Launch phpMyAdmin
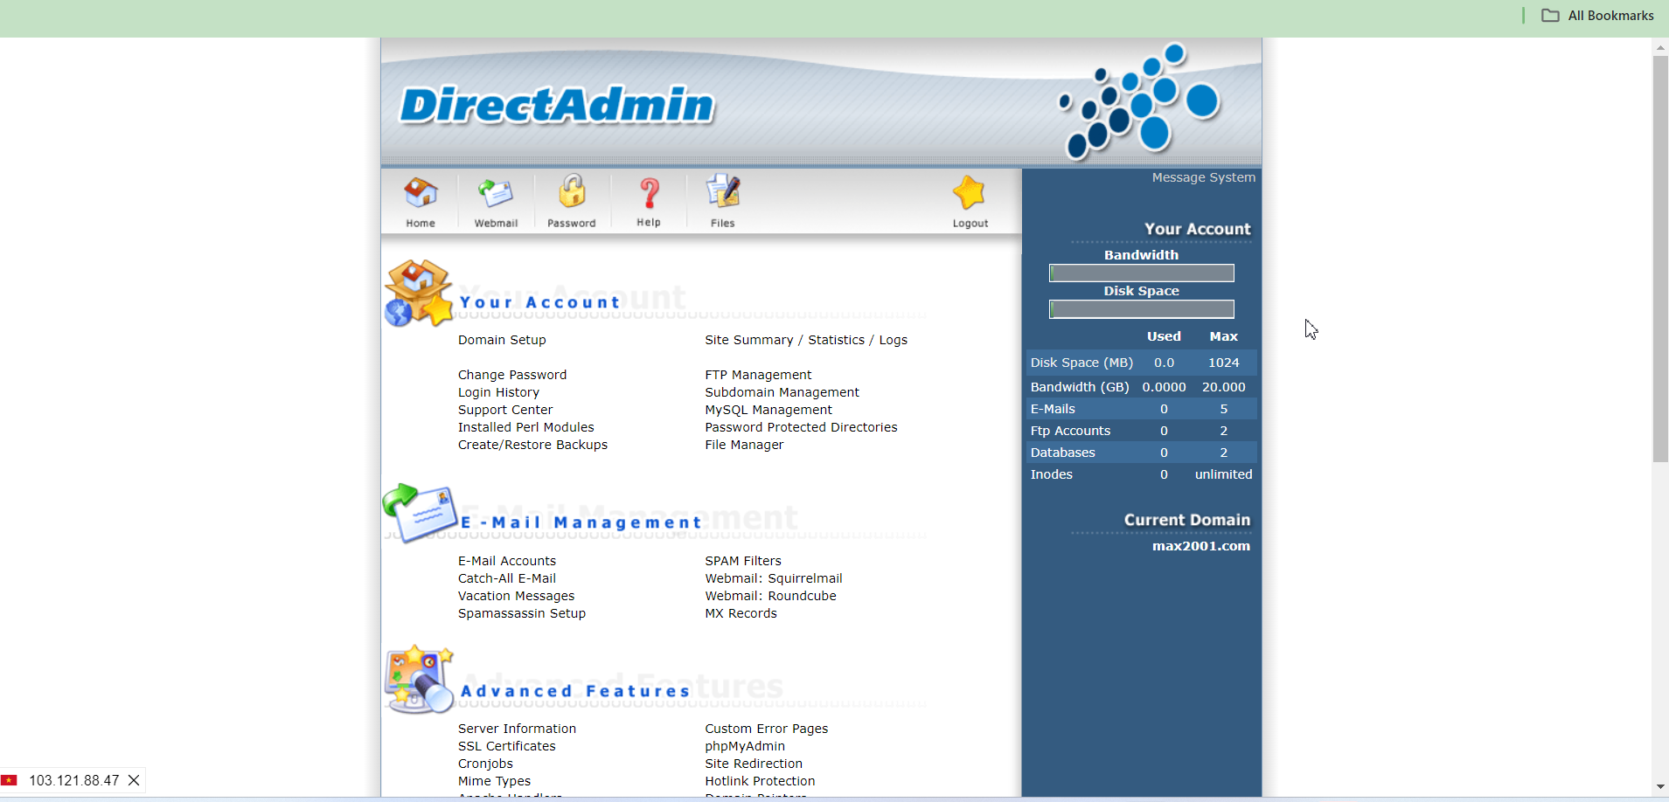The width and height of the screenshot is (1669, 802). click(745, 746)
